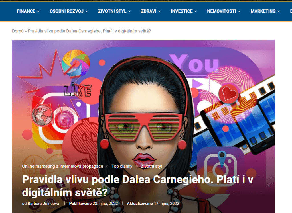The image size is (292, 213).
Task: Open the Zdraví navigation item
Action: (x=149, y=11)
